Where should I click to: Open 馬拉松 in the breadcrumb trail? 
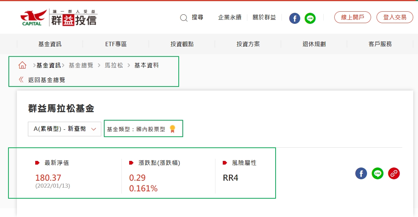tap(114, 65)
